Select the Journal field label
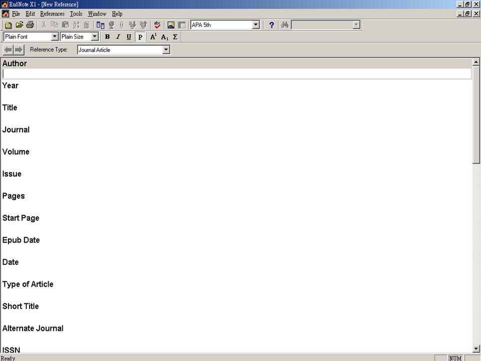Image resolution: width=481 pixels, height=361 pixels. coord(16,130)
